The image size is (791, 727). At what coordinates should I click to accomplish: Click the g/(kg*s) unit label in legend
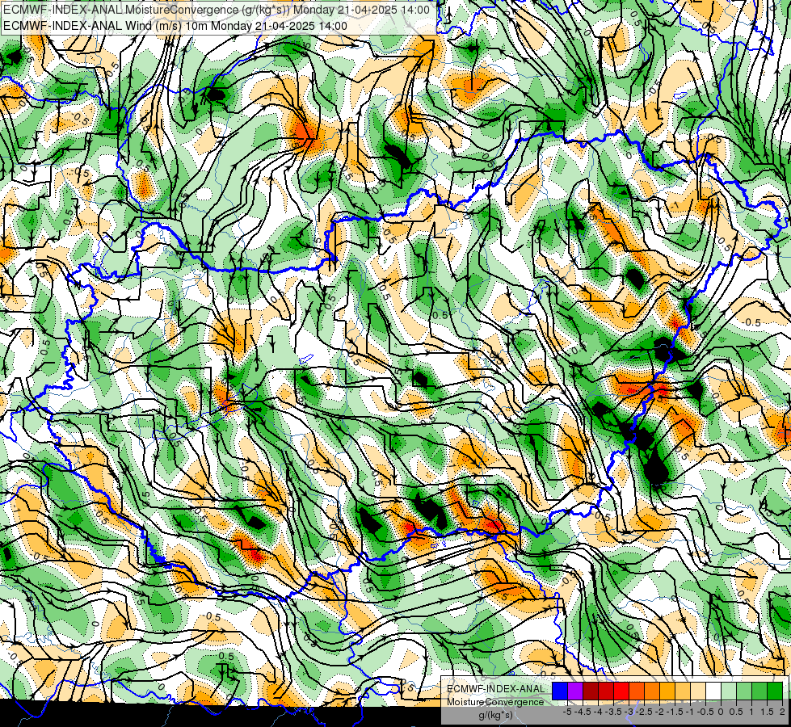tap(495, 716)
